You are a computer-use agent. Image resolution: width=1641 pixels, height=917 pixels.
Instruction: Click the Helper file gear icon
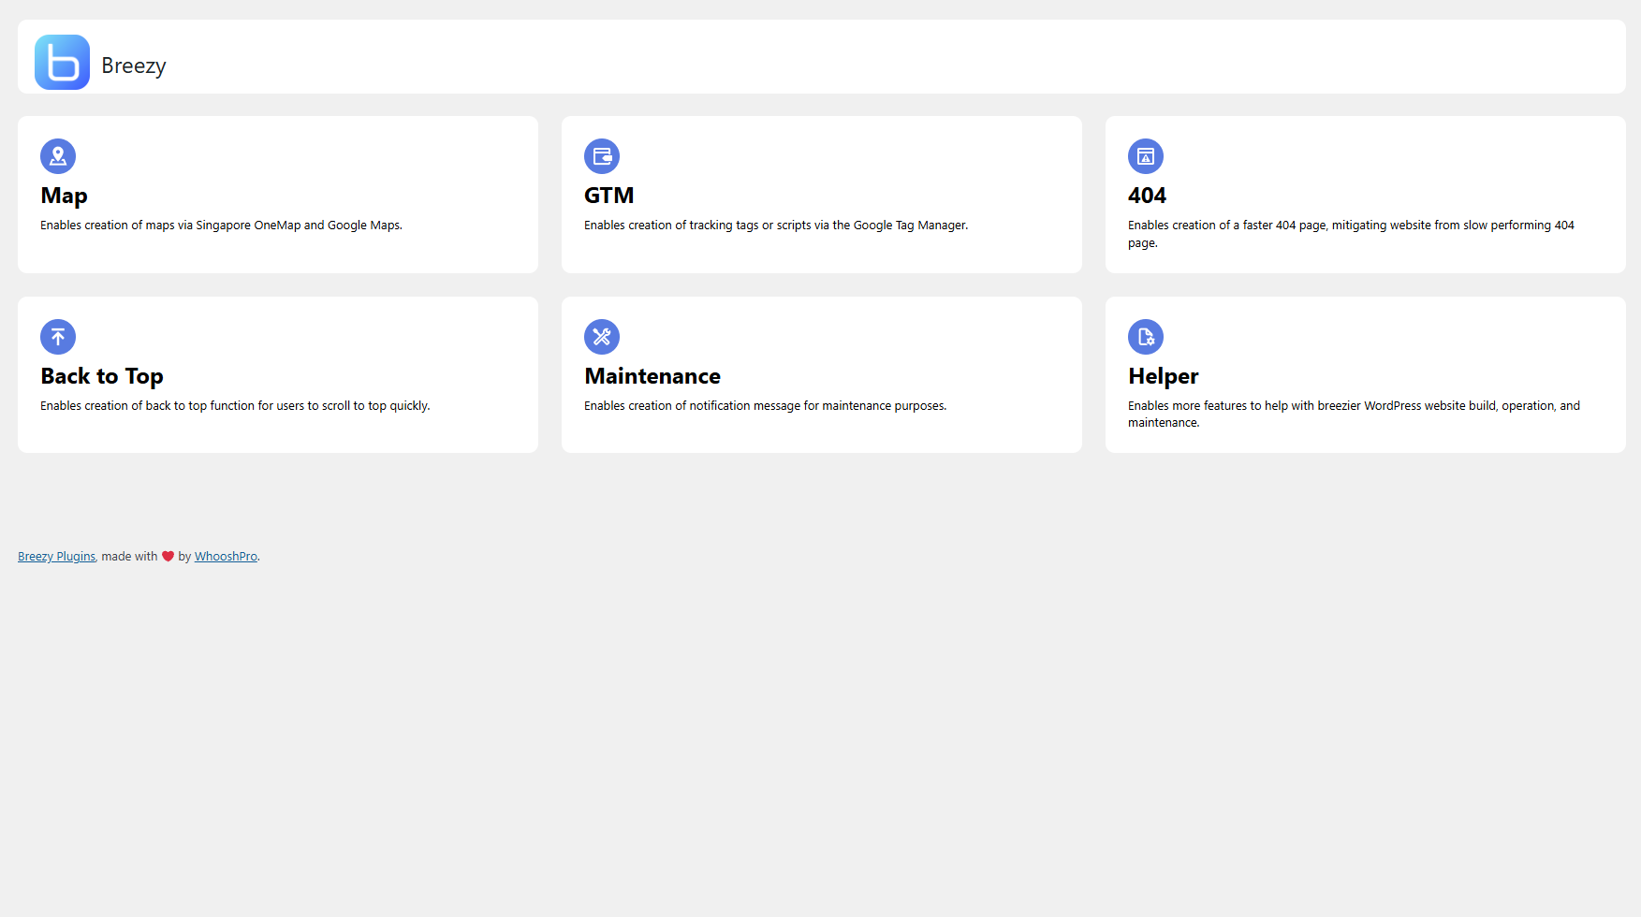(1146, 337)
